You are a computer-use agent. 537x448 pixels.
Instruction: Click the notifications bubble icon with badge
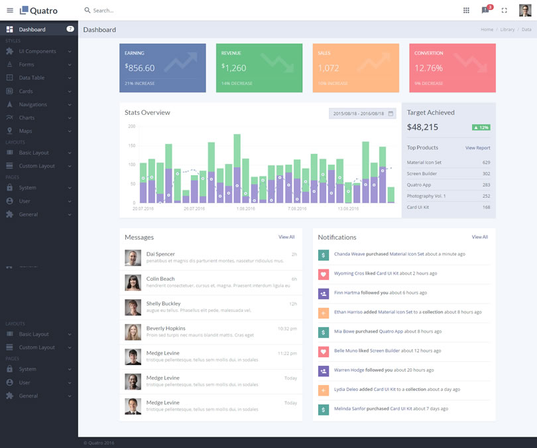(485, 10)
